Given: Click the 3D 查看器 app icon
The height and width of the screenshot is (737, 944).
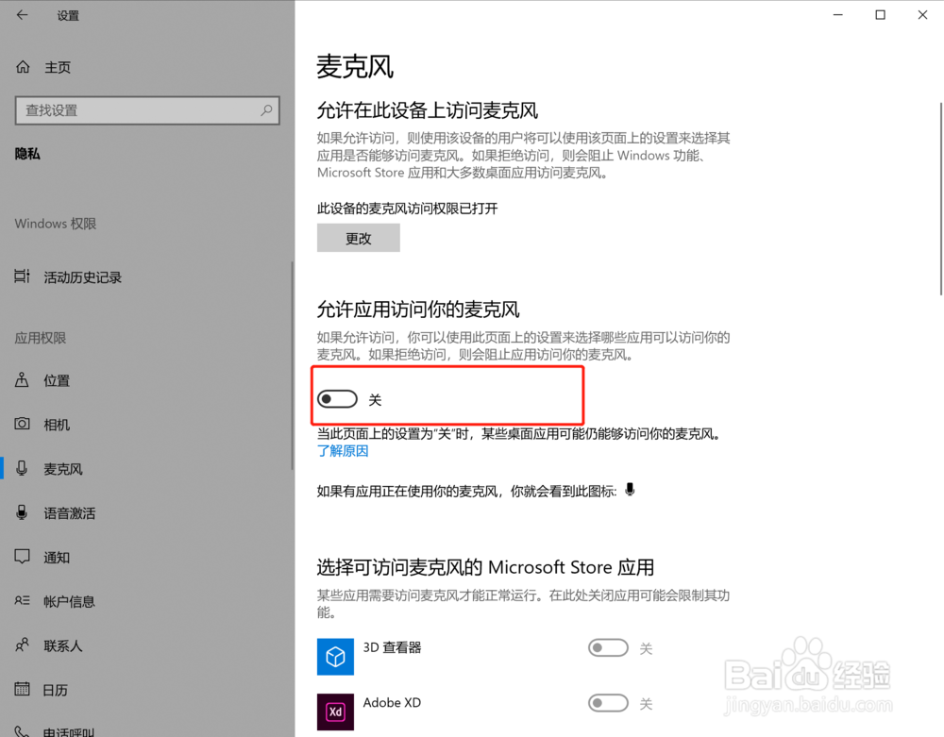Looking at the screenshot, I should pyautogui.click(x=335, y=657).
